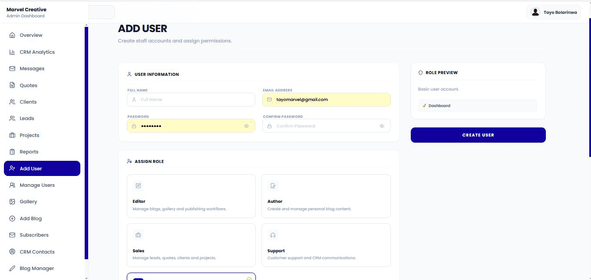The width and height of the screenshot is (591, 280).
Task: Click the Sales role briefcase icon
Action: (x=138, y=235)
